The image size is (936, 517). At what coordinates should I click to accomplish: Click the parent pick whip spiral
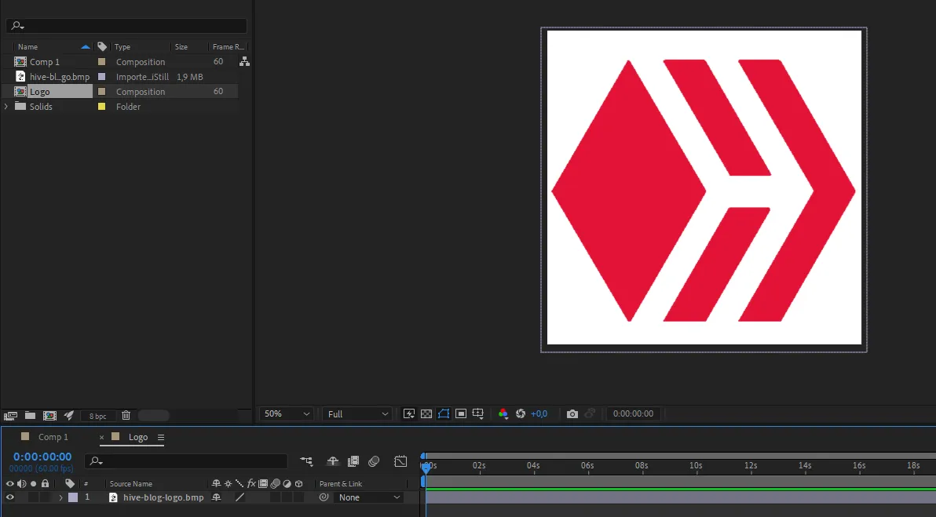pyautogui.click(x=324, y=497)
